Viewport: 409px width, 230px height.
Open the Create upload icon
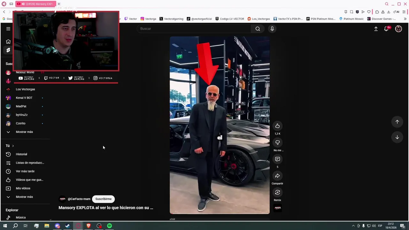click(376, 29)
